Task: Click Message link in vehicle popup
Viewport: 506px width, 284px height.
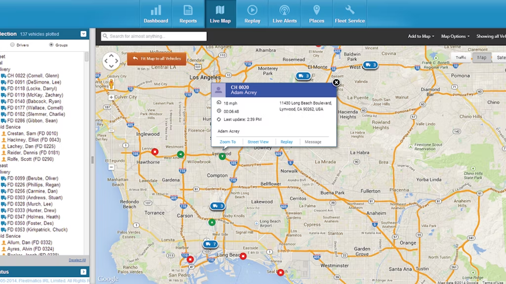Action: [x=313, y=142]
